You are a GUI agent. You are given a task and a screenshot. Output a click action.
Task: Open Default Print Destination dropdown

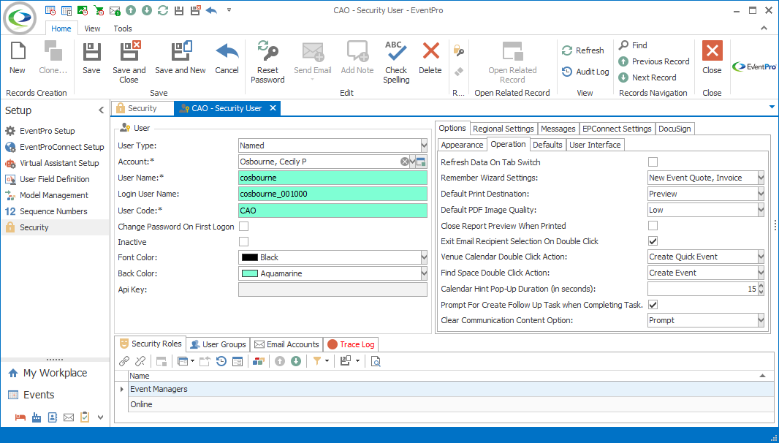pyautogui.click(x=761, y=194)
